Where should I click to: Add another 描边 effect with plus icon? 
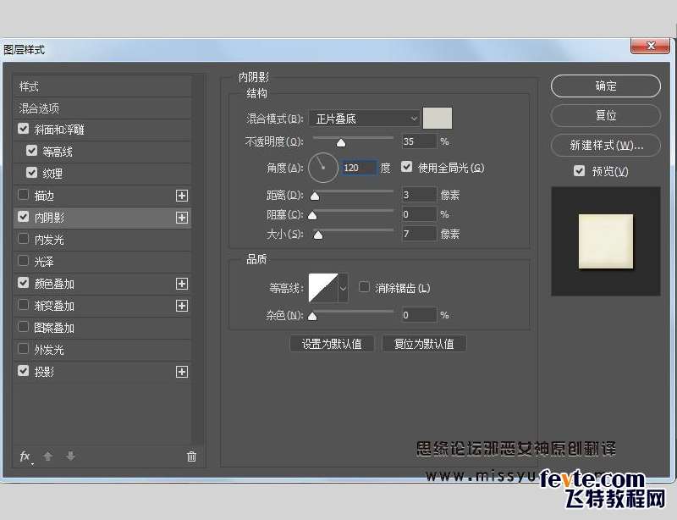coord(182,196)
